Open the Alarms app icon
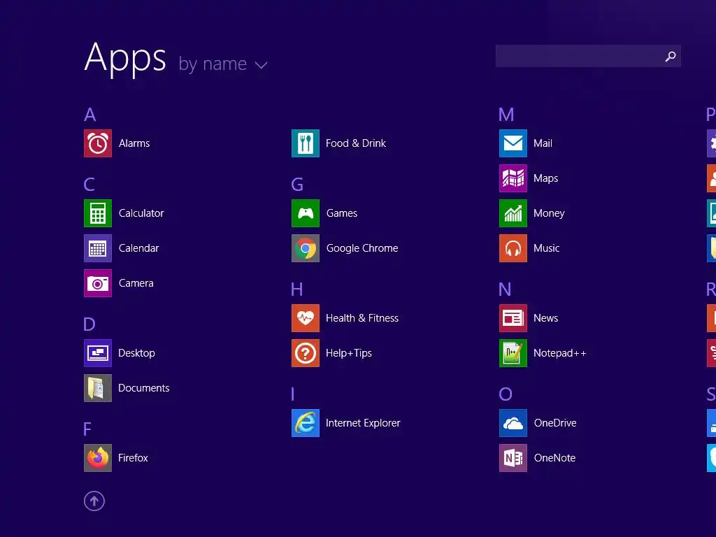716x537 pixels. pyautogui.click(x=98, y=143)
